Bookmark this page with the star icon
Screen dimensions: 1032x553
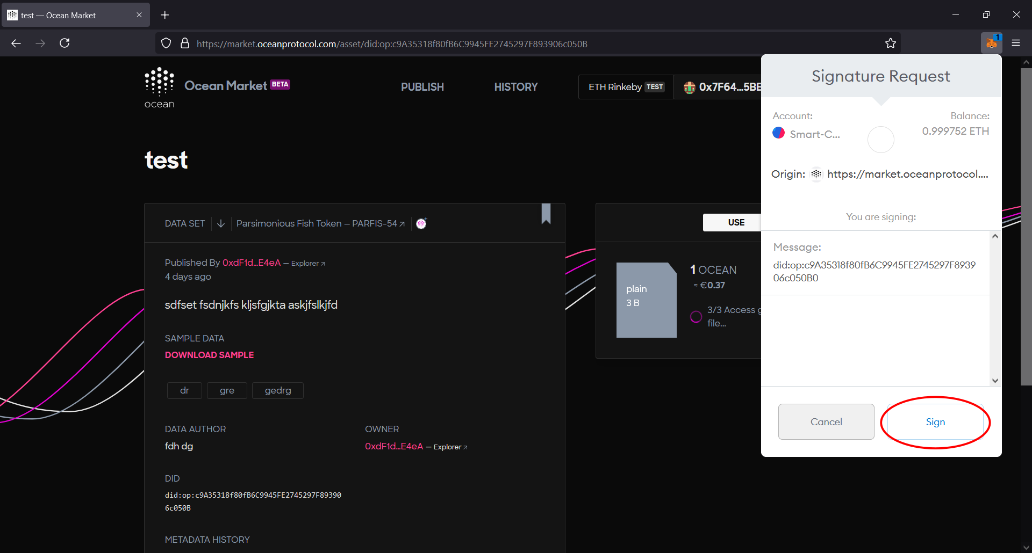[891, 43]
